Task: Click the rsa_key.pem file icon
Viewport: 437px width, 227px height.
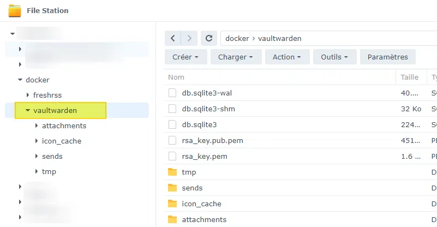Action: (x=172, y=156)
